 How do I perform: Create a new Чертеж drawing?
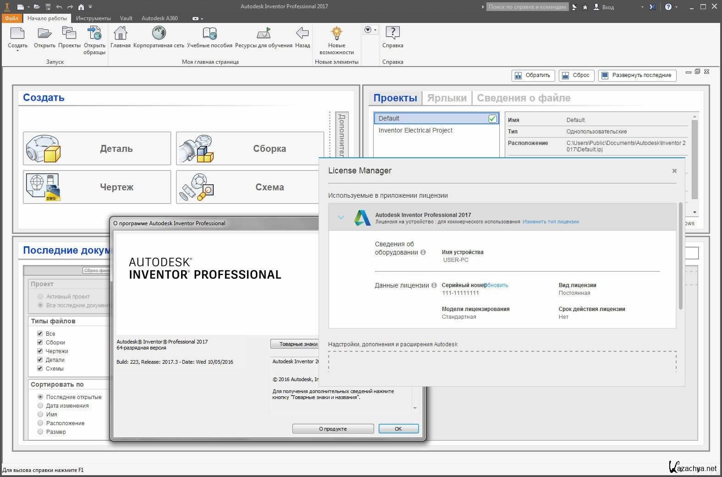[97, 187]
